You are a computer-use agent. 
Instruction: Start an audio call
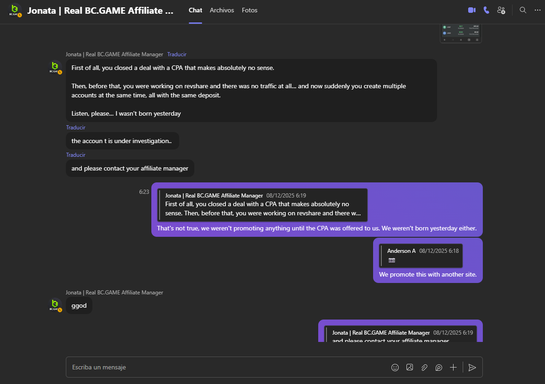pyautogui.click(x=486, y=10)
